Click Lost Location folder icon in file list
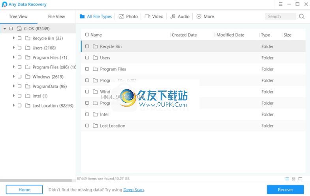This screenshot has width=310, height=196. coord(95,126)
